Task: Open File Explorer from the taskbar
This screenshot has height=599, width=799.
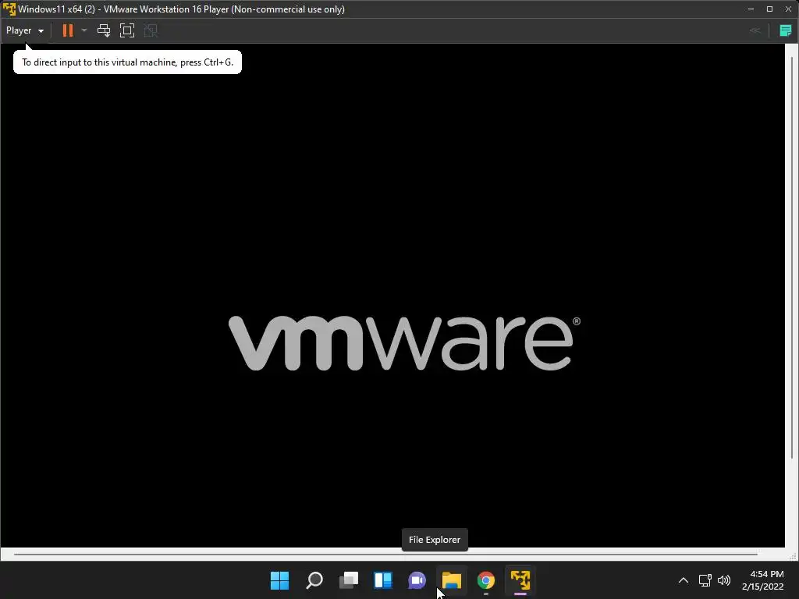Action: pyautogui.click(x=452, y=580)
